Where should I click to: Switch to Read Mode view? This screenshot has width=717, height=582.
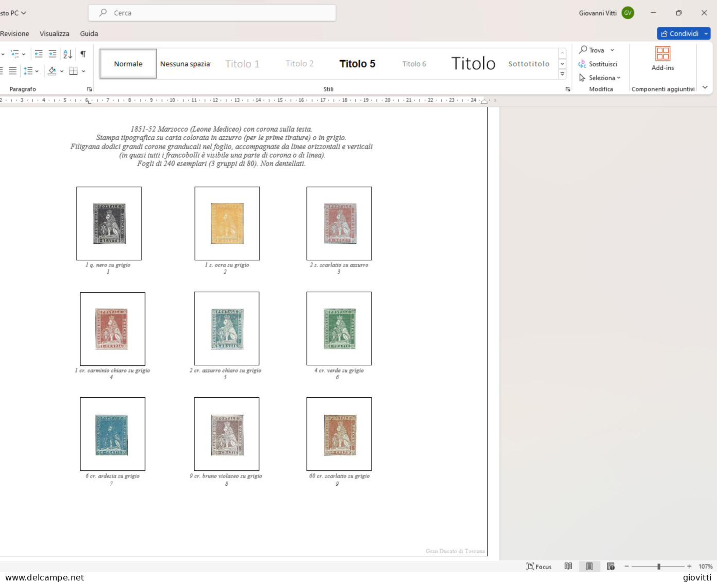pos(568,567)
